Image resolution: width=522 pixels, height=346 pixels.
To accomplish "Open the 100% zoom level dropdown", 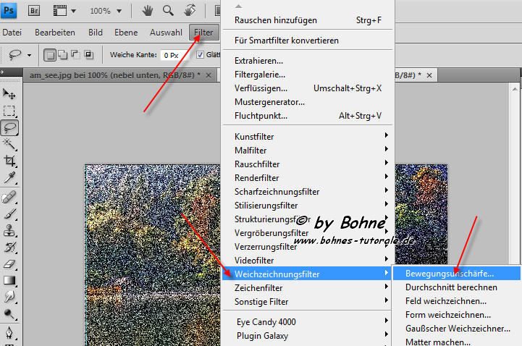I will [106, 11].
